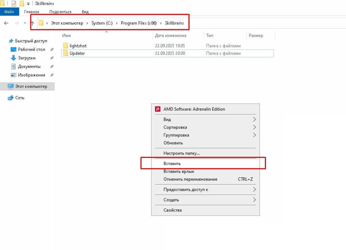The width and height of the screenshot is (346, 250).
Task: Click the AMD Software red logo icon
Action: [158, 109]
